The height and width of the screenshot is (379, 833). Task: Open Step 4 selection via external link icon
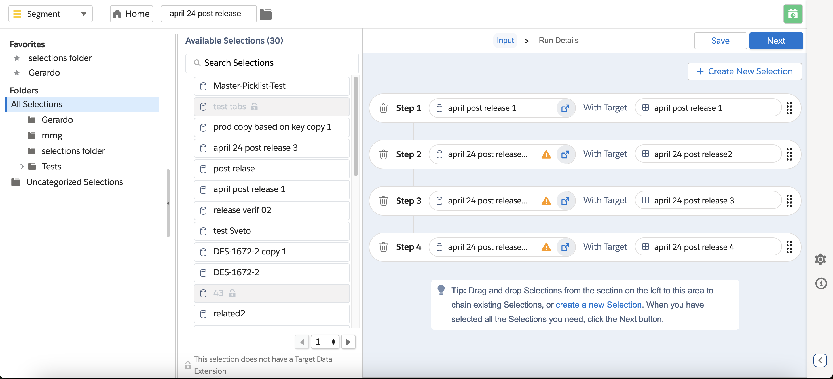(x=565, y=247)
